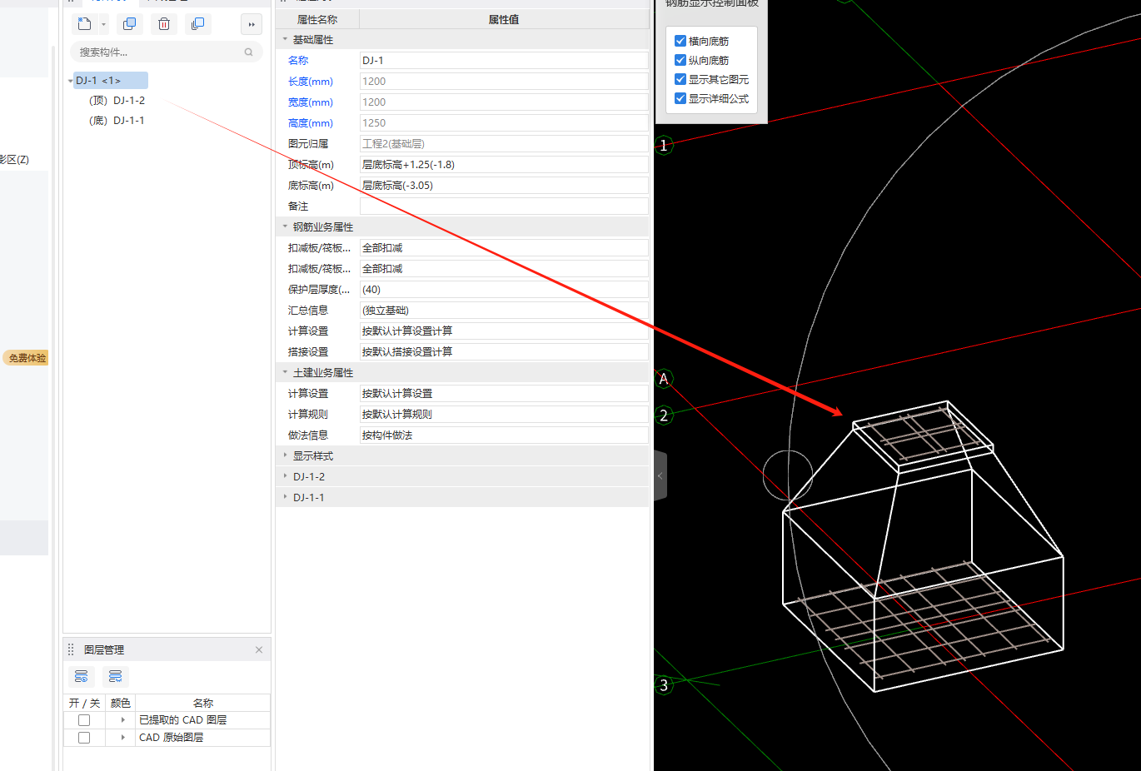The width and height of the screenshot is (1141, 771).
Task: Click the 钢筋业务 计算设置 value field
Action: point(504,331)
